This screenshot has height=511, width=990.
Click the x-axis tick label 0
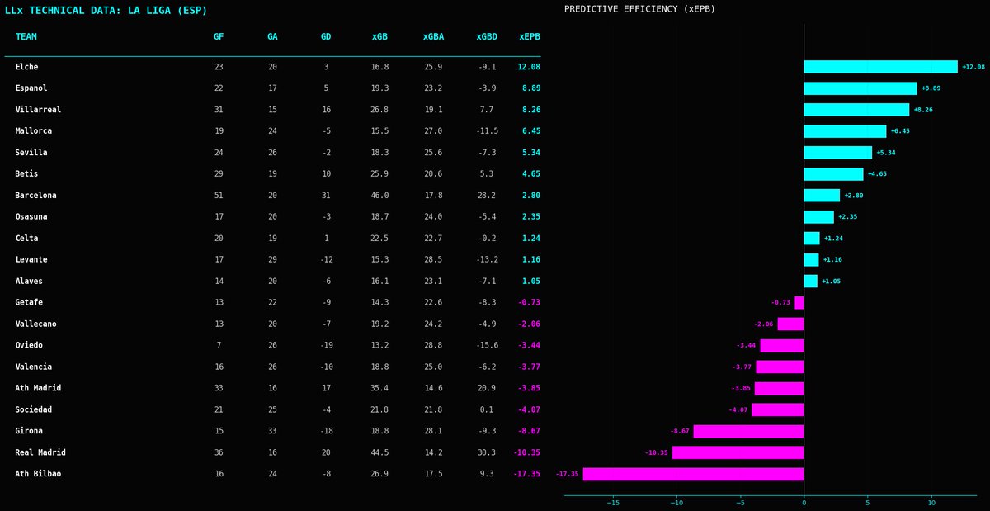[x=804, y=503]
